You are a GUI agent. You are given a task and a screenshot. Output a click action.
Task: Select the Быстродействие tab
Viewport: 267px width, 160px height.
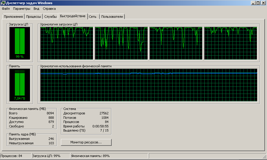(73, 16)
